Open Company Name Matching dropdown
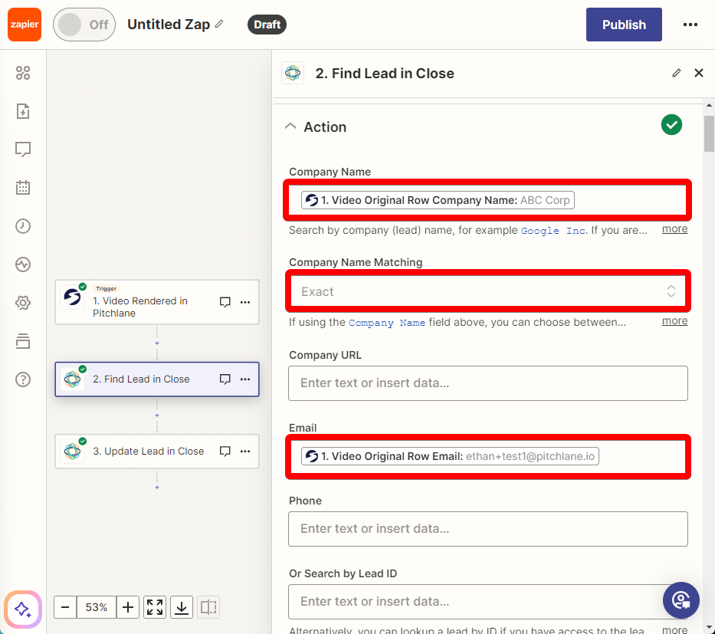The width and height of the screenshot is (715, 634). tap(488, 291)
